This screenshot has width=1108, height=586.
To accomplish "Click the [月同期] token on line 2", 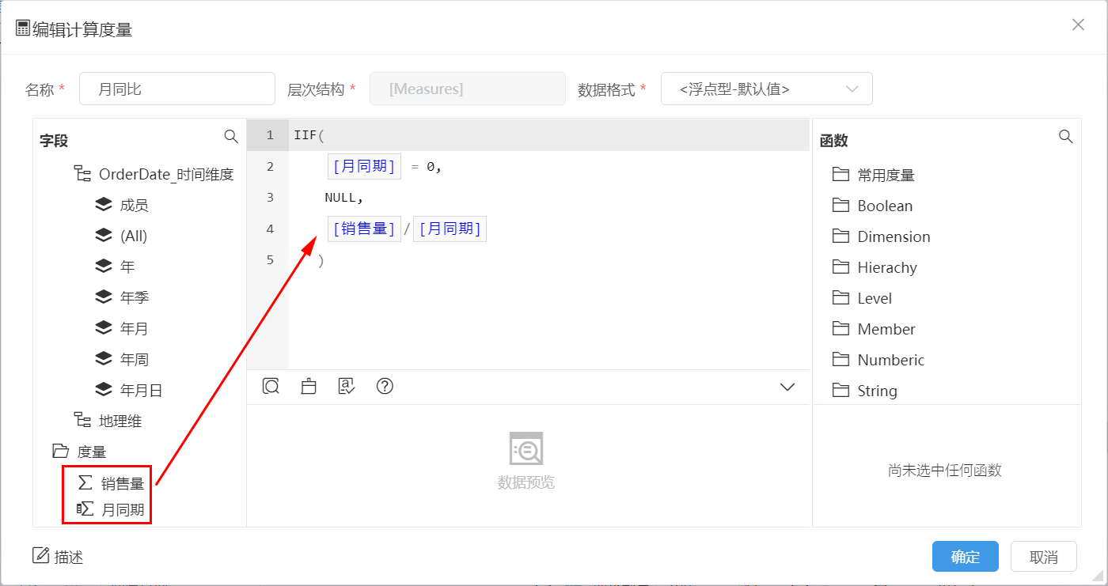I will click(364, 166).
